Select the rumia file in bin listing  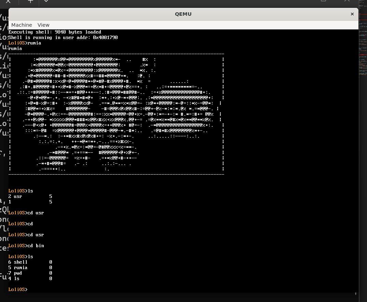(20, 268)
